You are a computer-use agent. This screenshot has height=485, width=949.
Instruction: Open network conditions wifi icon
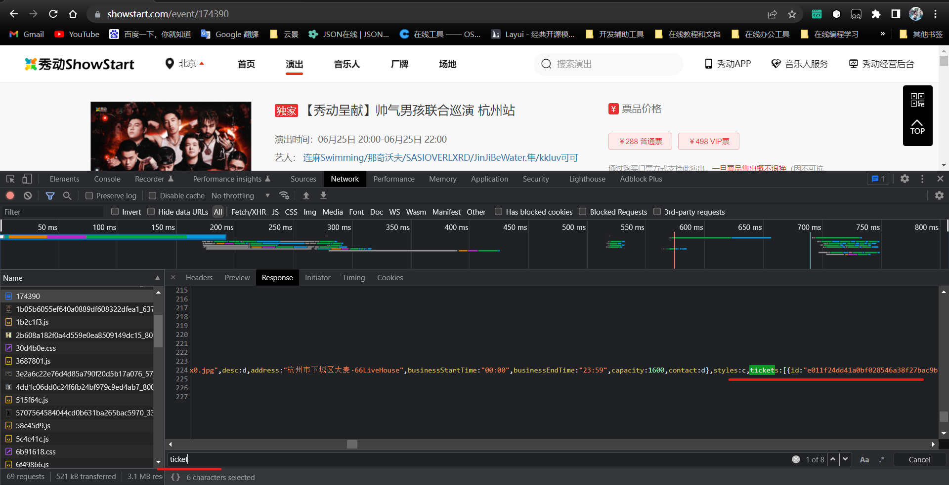pyautogui.click(x=284, y=195)
